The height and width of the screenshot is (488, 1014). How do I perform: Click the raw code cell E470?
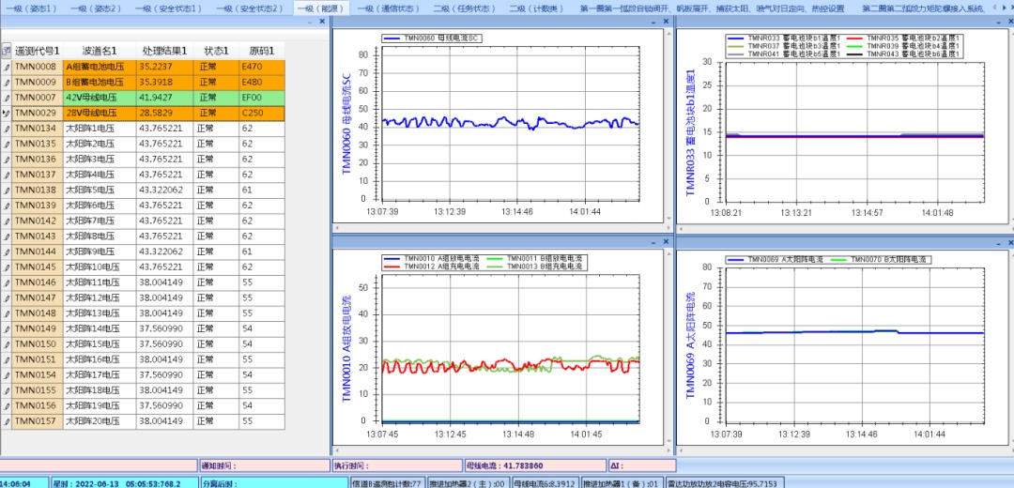click(261, 67)
